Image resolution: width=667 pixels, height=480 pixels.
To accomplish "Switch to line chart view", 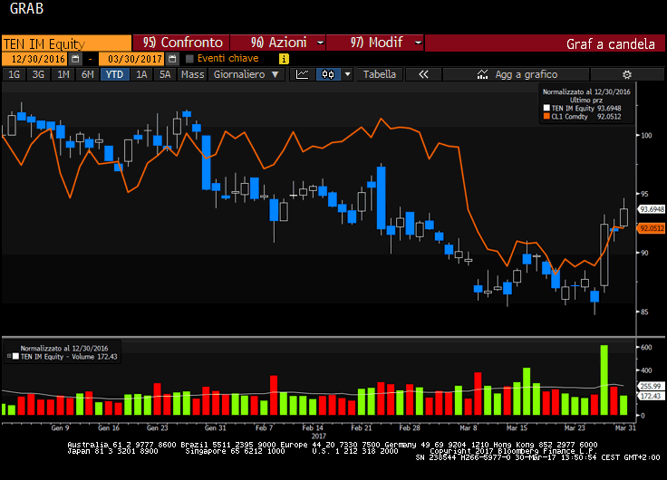I will point(302,74).
